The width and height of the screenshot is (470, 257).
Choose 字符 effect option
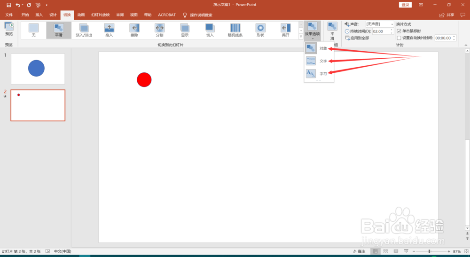pyautogui.click(x=319, y=73)
